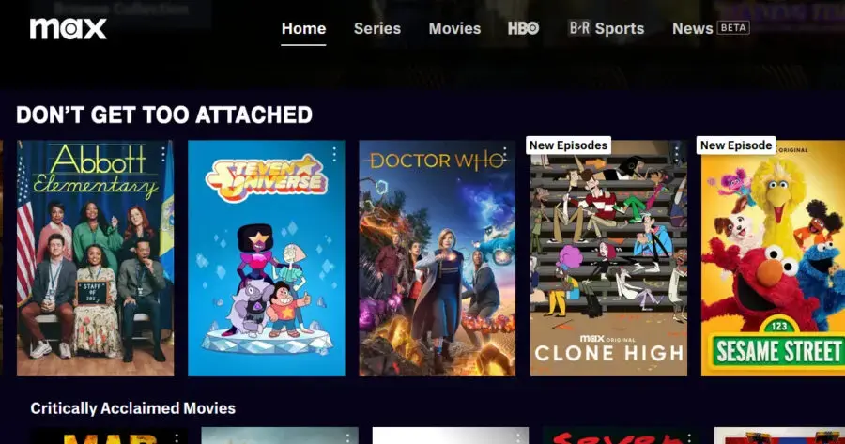Open three-dot menu on Steven Universe poster
Viewport: 845px width, 444px height.
coord(334,155)
